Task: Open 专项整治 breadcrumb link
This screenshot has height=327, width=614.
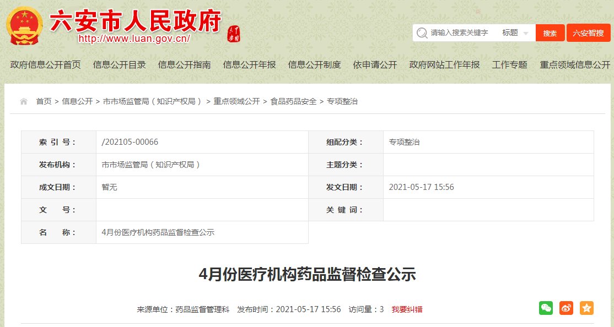Action: tap(342, 101)
